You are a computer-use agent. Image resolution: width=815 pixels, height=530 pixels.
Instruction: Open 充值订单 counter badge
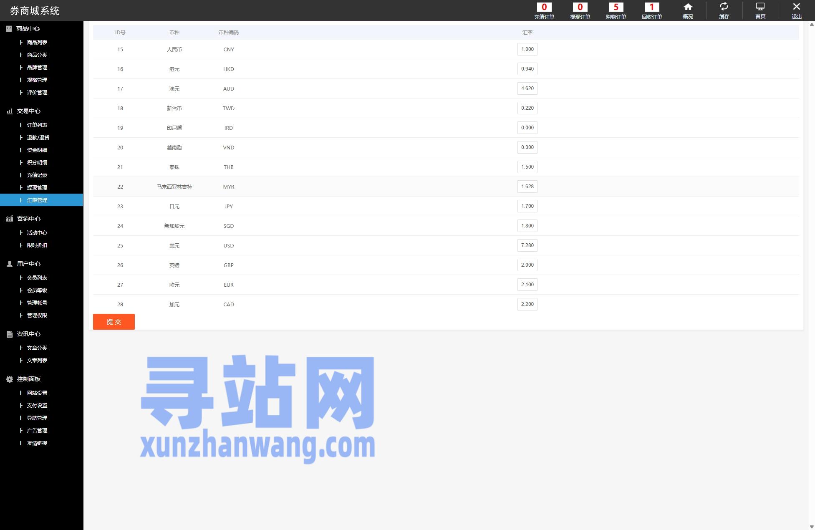coord(544,7)
